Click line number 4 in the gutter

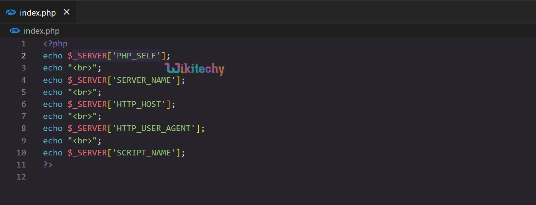pyautogui.click(x=23, y=80)
